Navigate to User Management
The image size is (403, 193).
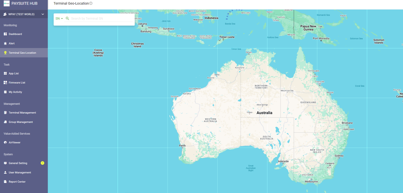pos(24,172)
